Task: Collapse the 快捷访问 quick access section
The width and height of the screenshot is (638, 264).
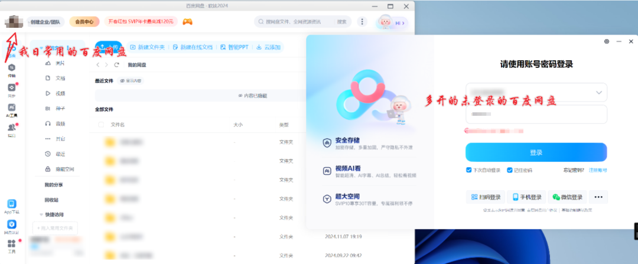Action: (x=41, y=214)
